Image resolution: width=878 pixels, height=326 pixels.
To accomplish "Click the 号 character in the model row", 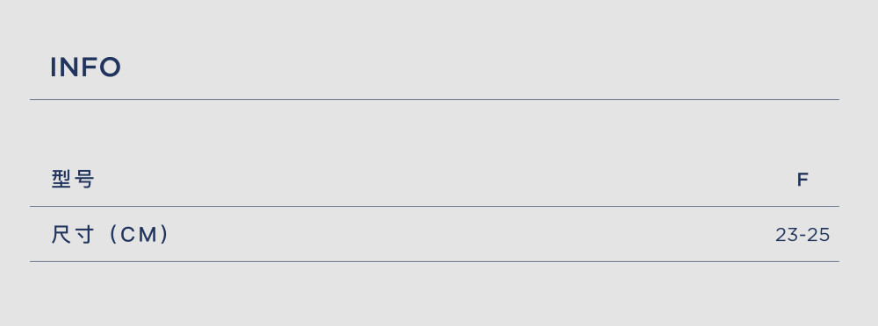I will 84,179.
